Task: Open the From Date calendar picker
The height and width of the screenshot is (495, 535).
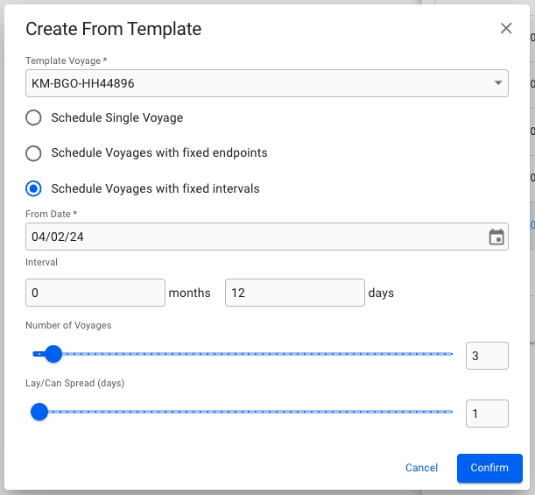Action: 496,237
